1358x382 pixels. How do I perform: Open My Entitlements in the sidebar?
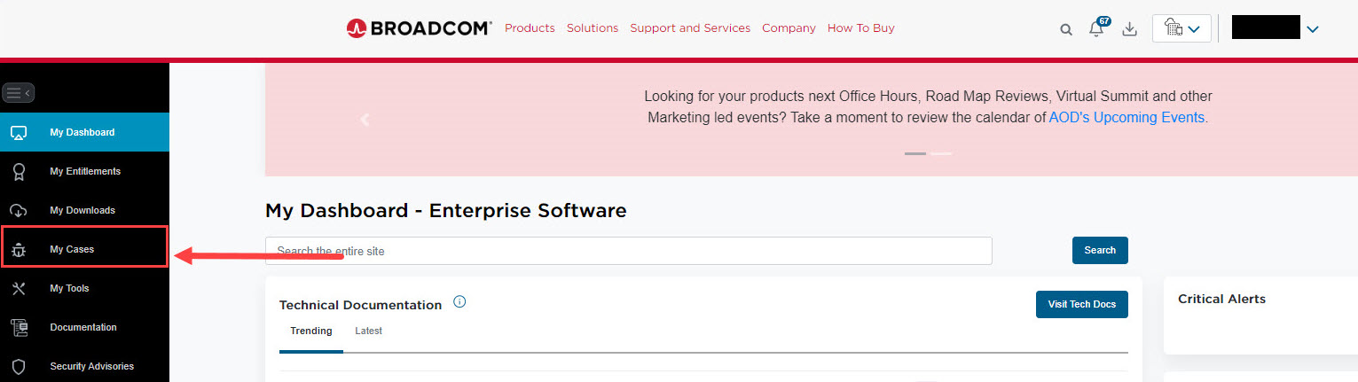pyautogui.click(x=84, y=171)
